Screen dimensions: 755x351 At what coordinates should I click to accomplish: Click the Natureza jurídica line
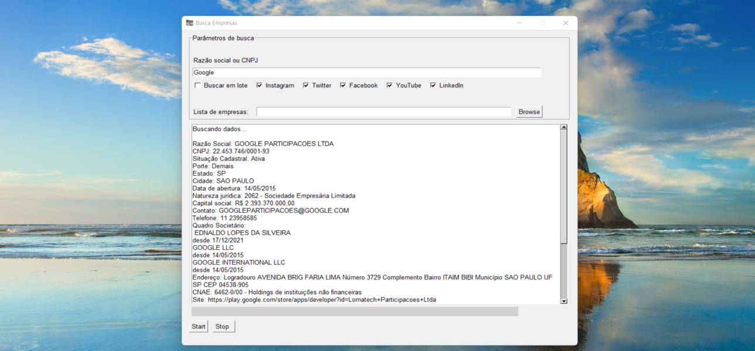(x=274, y=196)
